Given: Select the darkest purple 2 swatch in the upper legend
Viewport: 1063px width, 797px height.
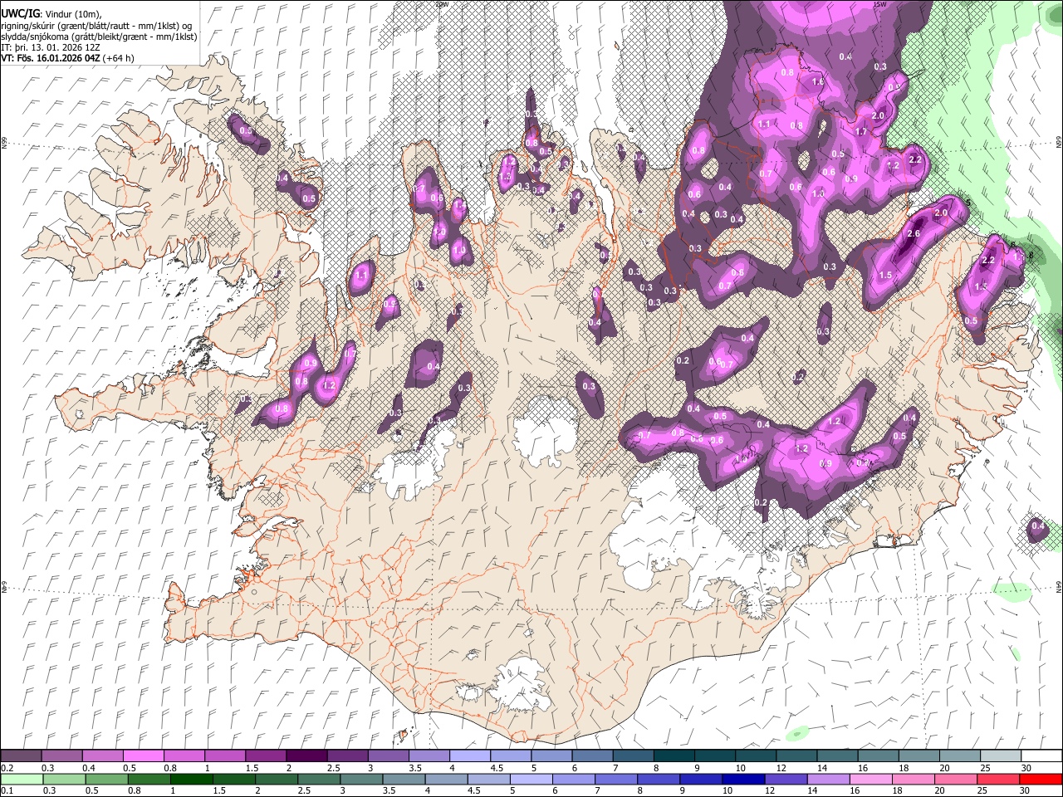Looking at the screenshot, I should click(x=306, y=756).
